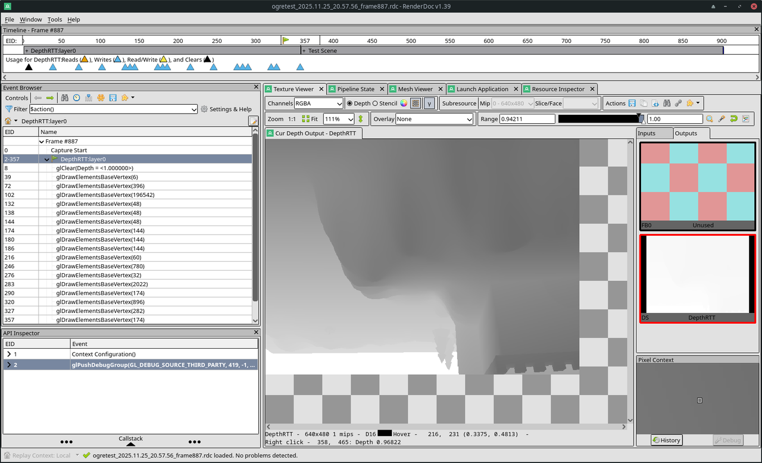This screenshot has height=463, width=762.
Task: Click the save texture icon beside Actions
Action: point(632,103)
